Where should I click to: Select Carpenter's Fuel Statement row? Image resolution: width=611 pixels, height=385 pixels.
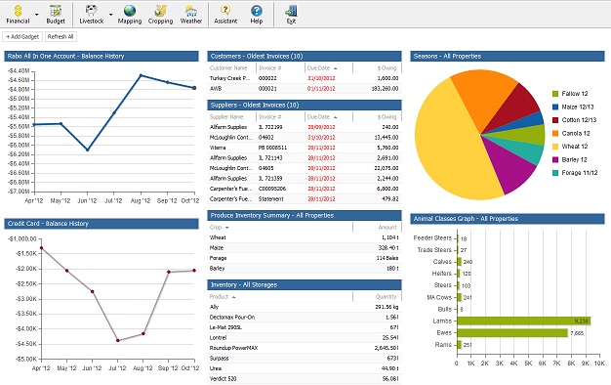click(305, 199)
